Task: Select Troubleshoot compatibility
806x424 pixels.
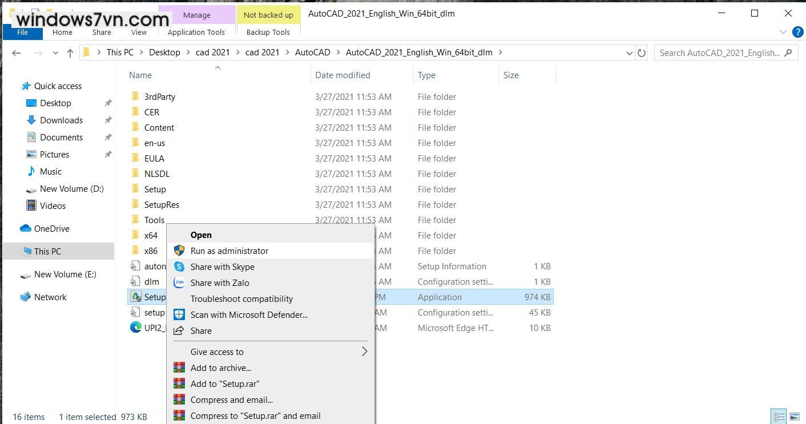Action: pyautogui.click(x=241, y=298)
